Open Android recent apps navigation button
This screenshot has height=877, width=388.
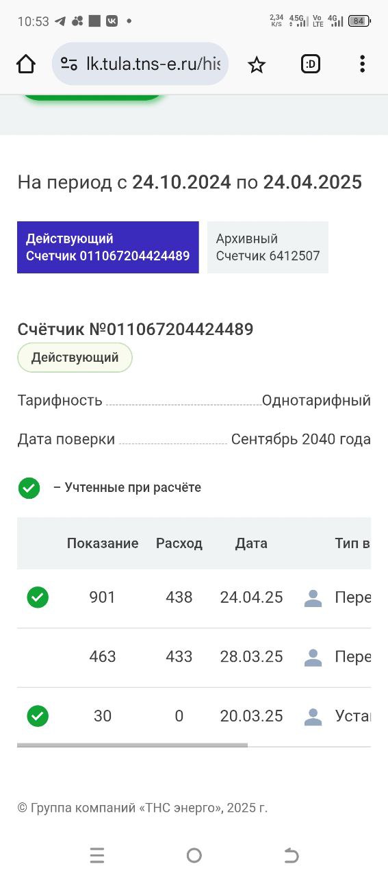pyautogui.click(x=97, y=855)
